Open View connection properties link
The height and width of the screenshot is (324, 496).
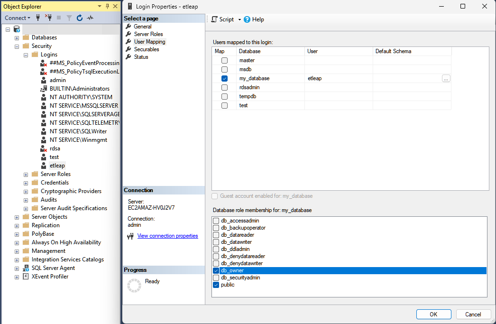click(x=167, y=236)
